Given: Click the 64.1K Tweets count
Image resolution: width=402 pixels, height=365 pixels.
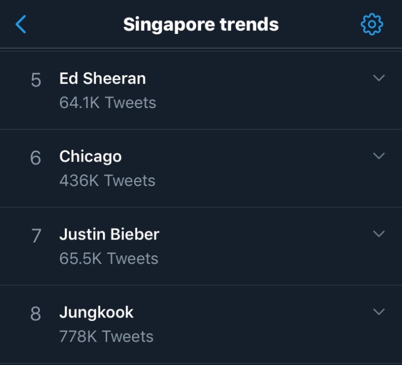Looking at the screenshot, I should (x=108, y=103).
